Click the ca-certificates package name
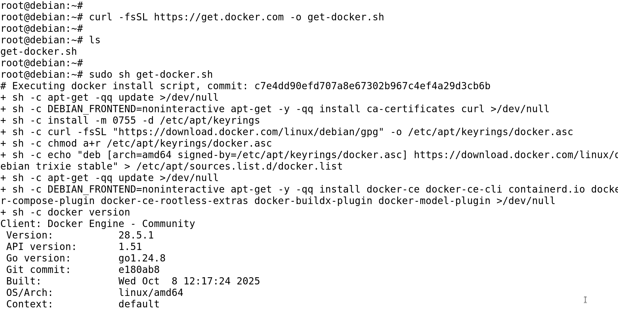This screenshot has height=311, width=618. (411, 109)
